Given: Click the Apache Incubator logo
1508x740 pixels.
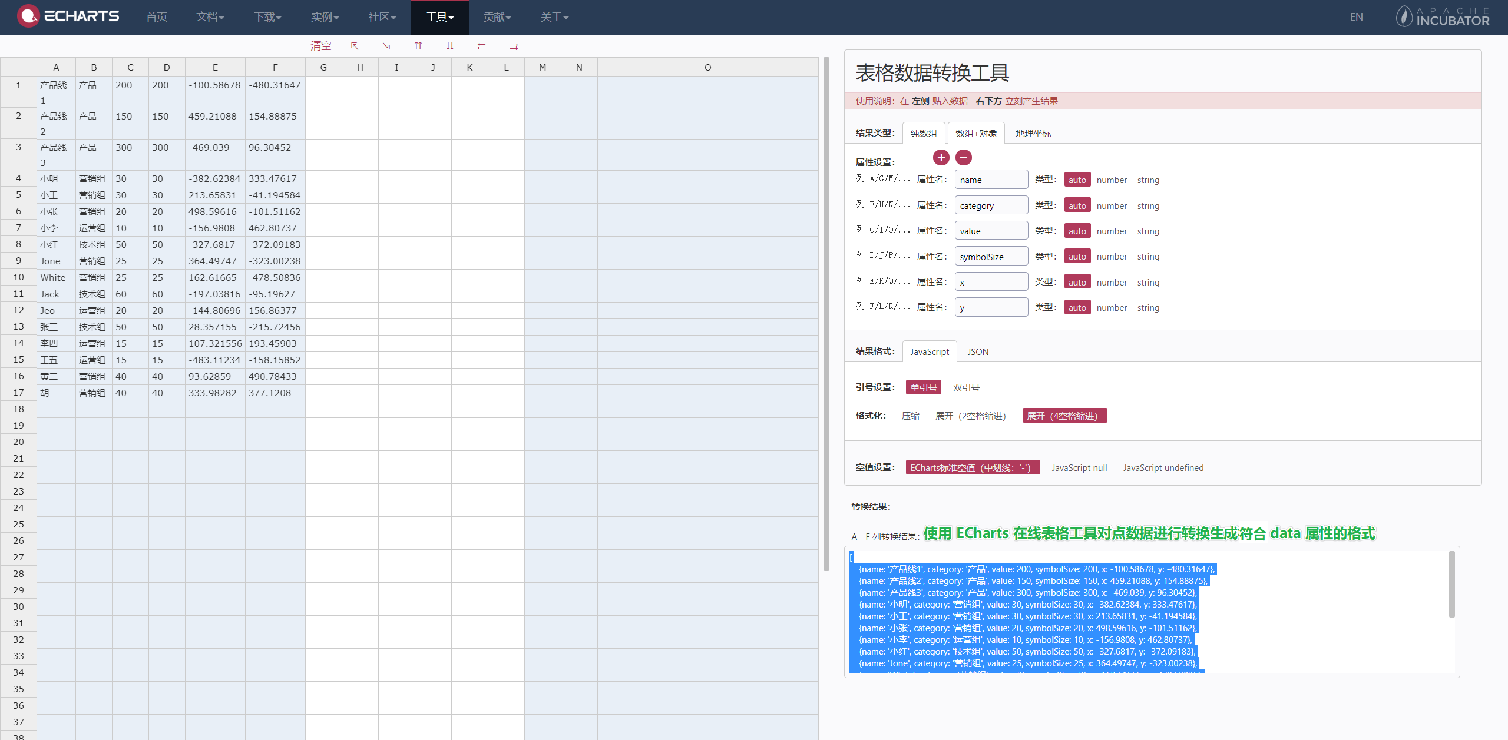Looking at the screenshot, I should click(x=1442, y=16).
